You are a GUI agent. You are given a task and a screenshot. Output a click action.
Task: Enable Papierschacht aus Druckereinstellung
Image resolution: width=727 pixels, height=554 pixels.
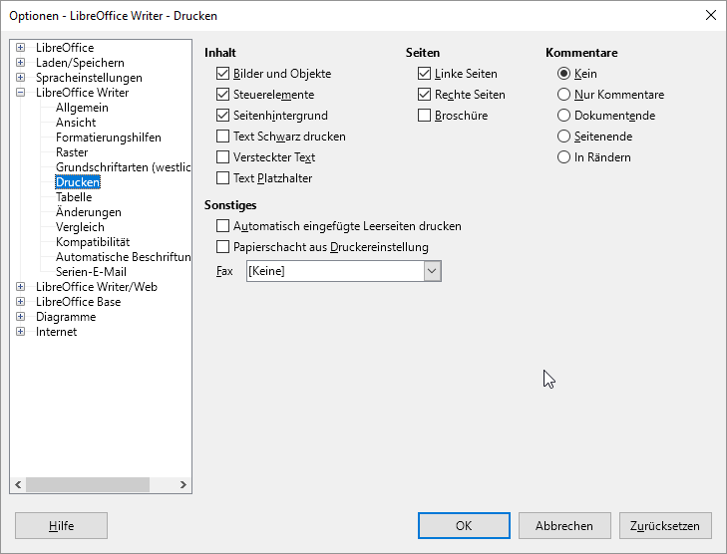coord(222,246)
